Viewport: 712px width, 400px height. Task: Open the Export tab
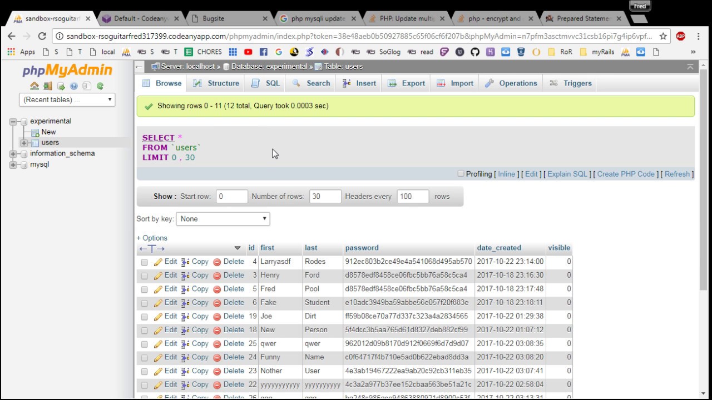coord(407,83)
